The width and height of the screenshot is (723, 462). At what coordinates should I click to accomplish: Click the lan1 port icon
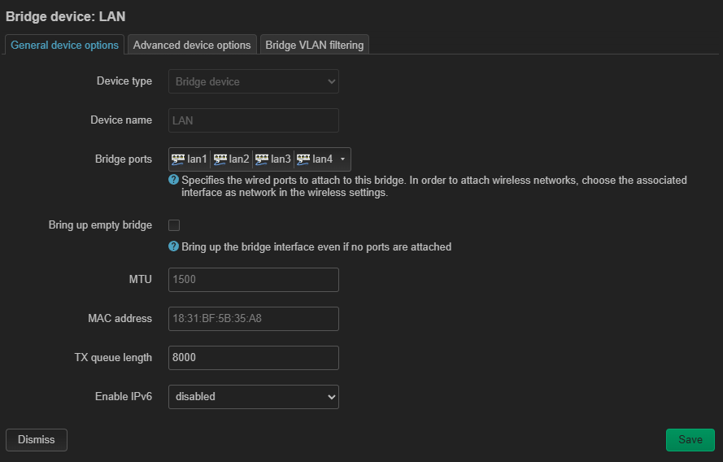[x=178, y=159]
